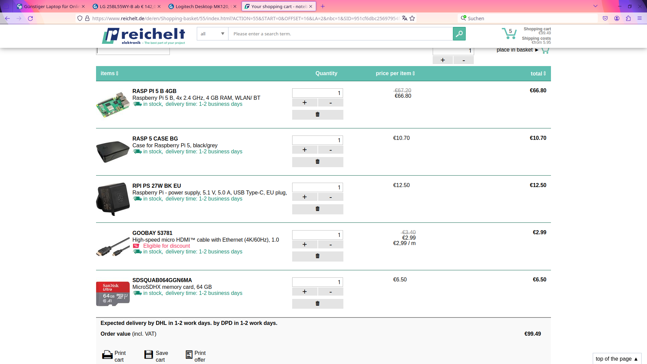Click the Print cart printer icon
647x364 pixels.
click(107, 355)
